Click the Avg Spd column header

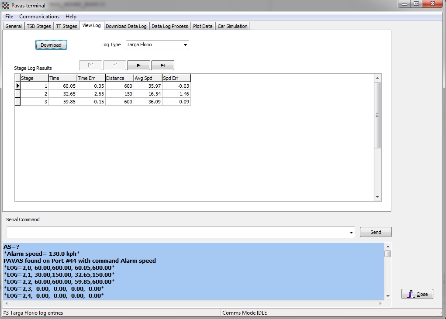tap(148, 78)
